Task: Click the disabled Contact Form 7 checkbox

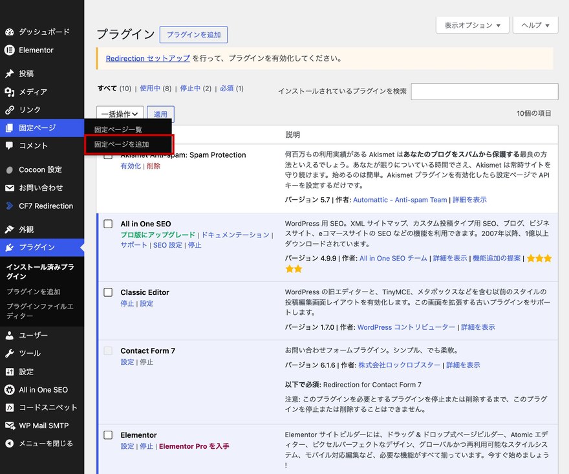Action: [x=108, y=350]
